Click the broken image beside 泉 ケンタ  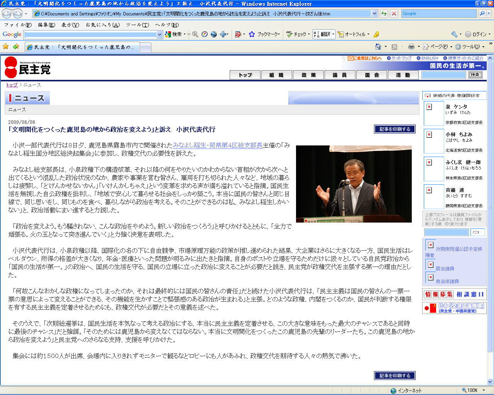(x=429, y=107)
